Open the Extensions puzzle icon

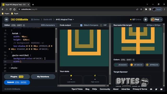(x=146, y=9)
